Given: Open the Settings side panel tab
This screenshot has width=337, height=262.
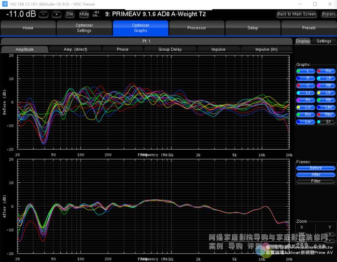Looking at the screenshot, I should (324, 41).
